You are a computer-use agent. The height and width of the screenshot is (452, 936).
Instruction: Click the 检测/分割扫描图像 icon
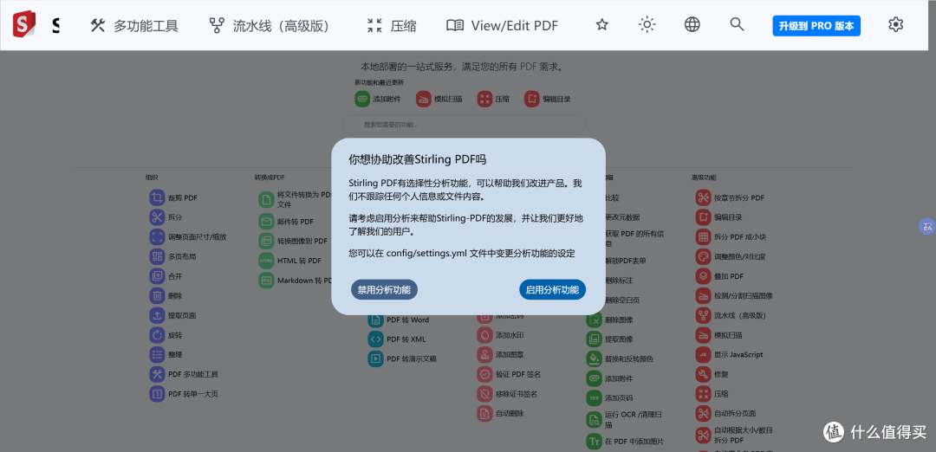tap(703, 296)
